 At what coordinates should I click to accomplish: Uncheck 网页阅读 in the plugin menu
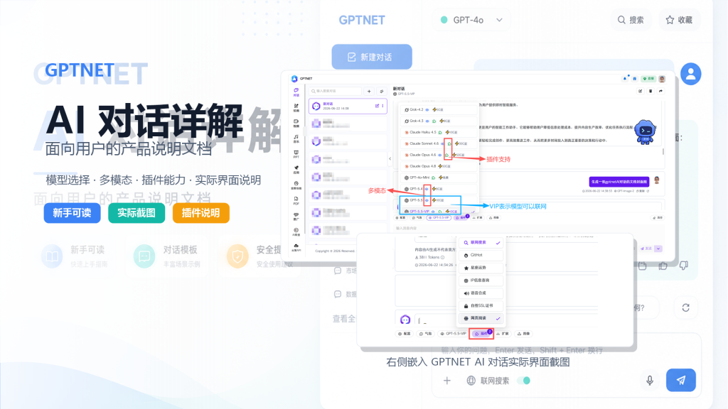pos(481,318)
